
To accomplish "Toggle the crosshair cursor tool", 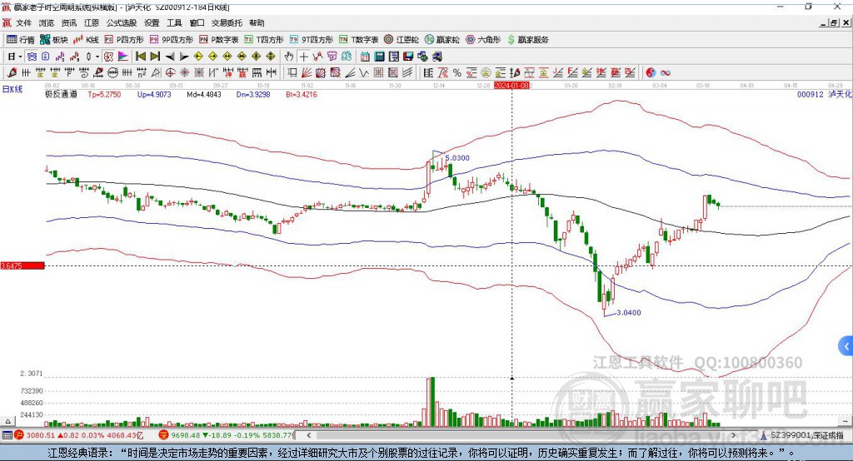I will [x=303, y=57].
